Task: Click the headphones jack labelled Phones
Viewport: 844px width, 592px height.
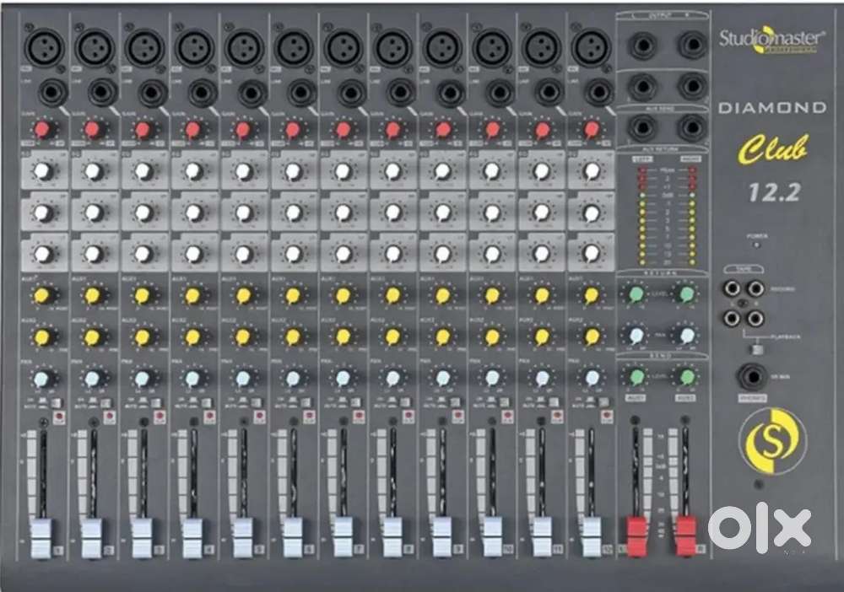Action: click(752, 376)
